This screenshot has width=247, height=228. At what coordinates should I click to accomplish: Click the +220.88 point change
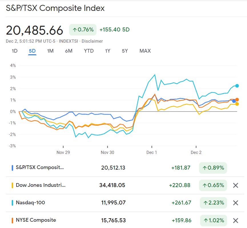180,185
